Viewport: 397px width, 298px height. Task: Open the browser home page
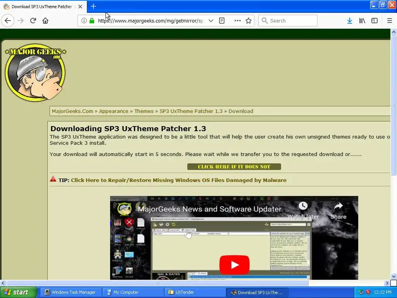click(45, 21)
